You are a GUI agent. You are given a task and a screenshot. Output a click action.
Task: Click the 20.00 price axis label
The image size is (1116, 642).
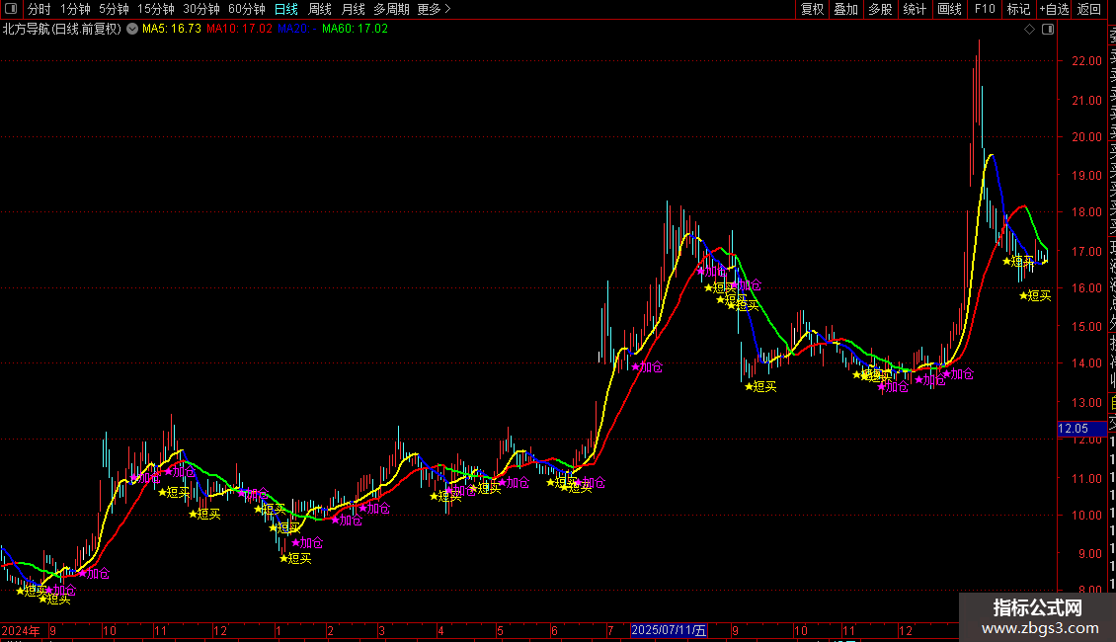1086,137
